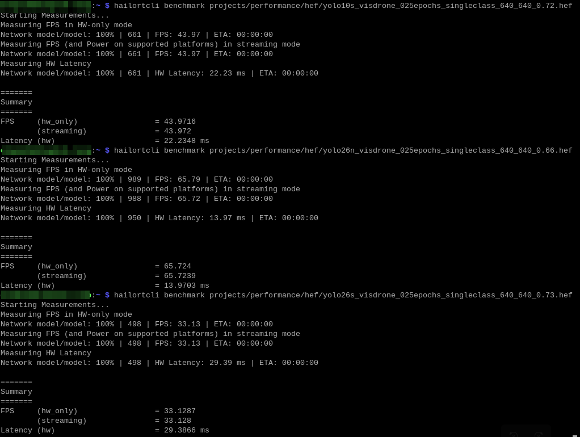Click the frame count 988
This screenshot has height=437, width=580.
click(x=135, y=198)
